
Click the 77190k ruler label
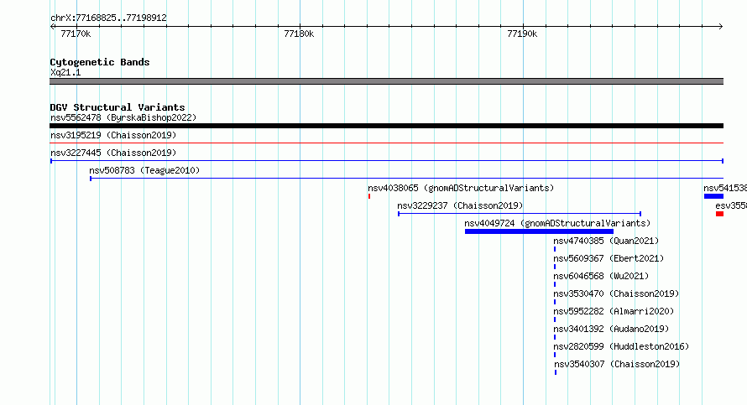(522, 34)
